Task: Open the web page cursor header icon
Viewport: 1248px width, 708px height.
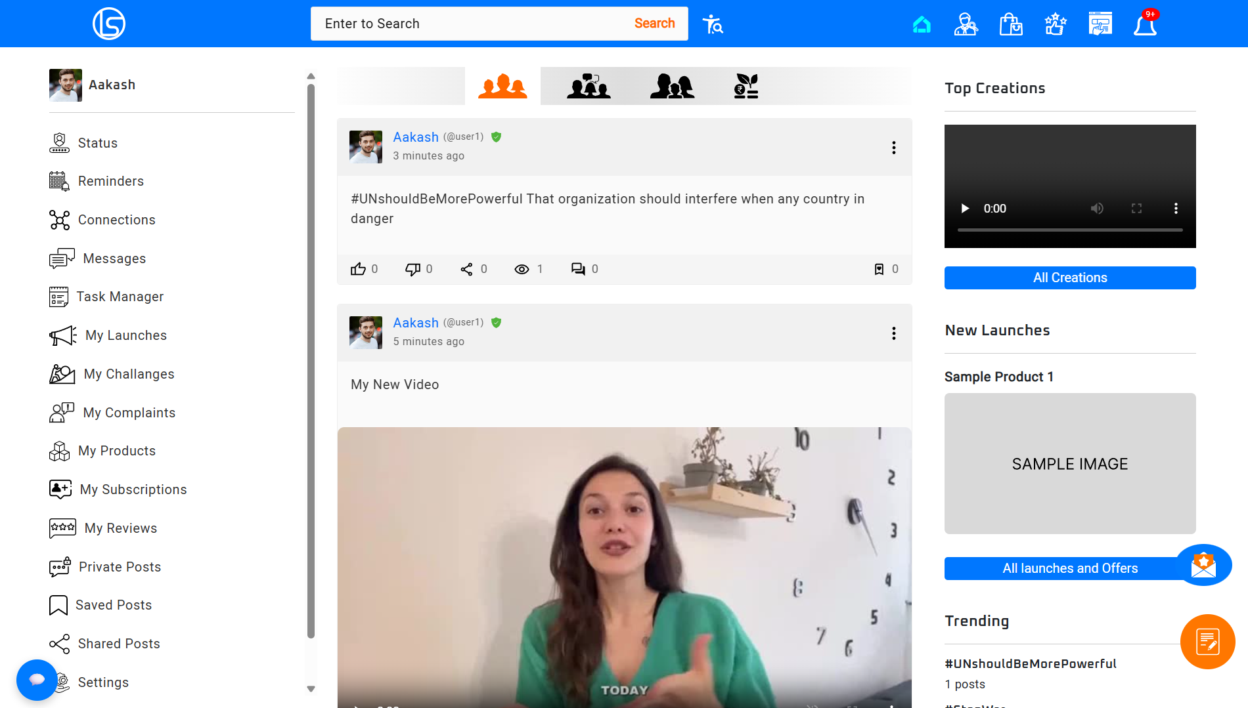Action: coord(1100,24)
